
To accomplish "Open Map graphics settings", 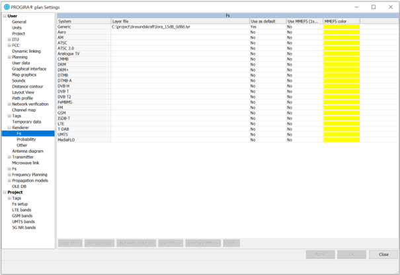I will (24, 75).
